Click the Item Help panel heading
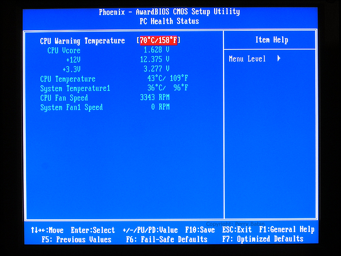Image resolution: width=341 pixels, height=256 pixels. 272,40
